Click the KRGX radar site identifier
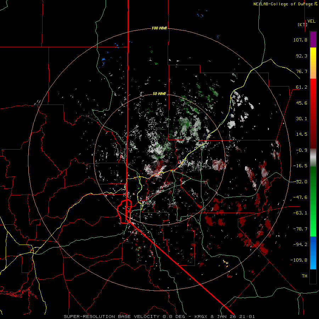 (202, 317)
